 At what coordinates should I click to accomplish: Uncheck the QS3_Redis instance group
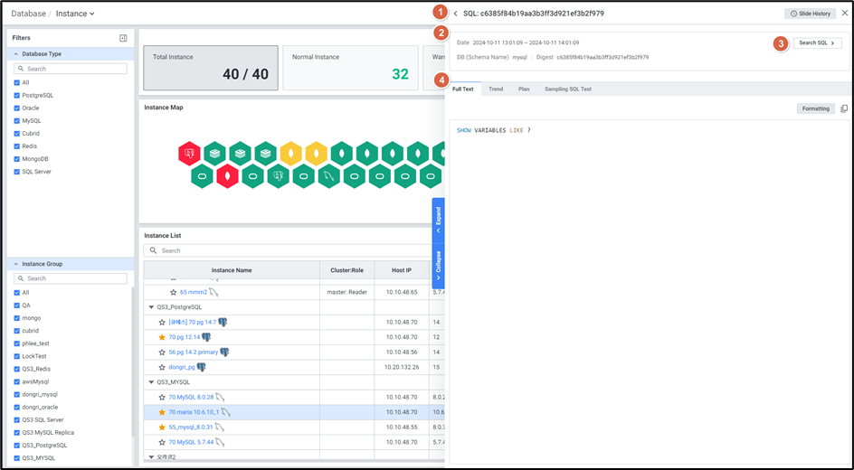pos(17,369)
